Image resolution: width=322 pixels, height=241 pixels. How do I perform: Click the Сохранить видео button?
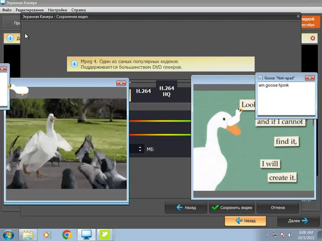tap(232, 207)
